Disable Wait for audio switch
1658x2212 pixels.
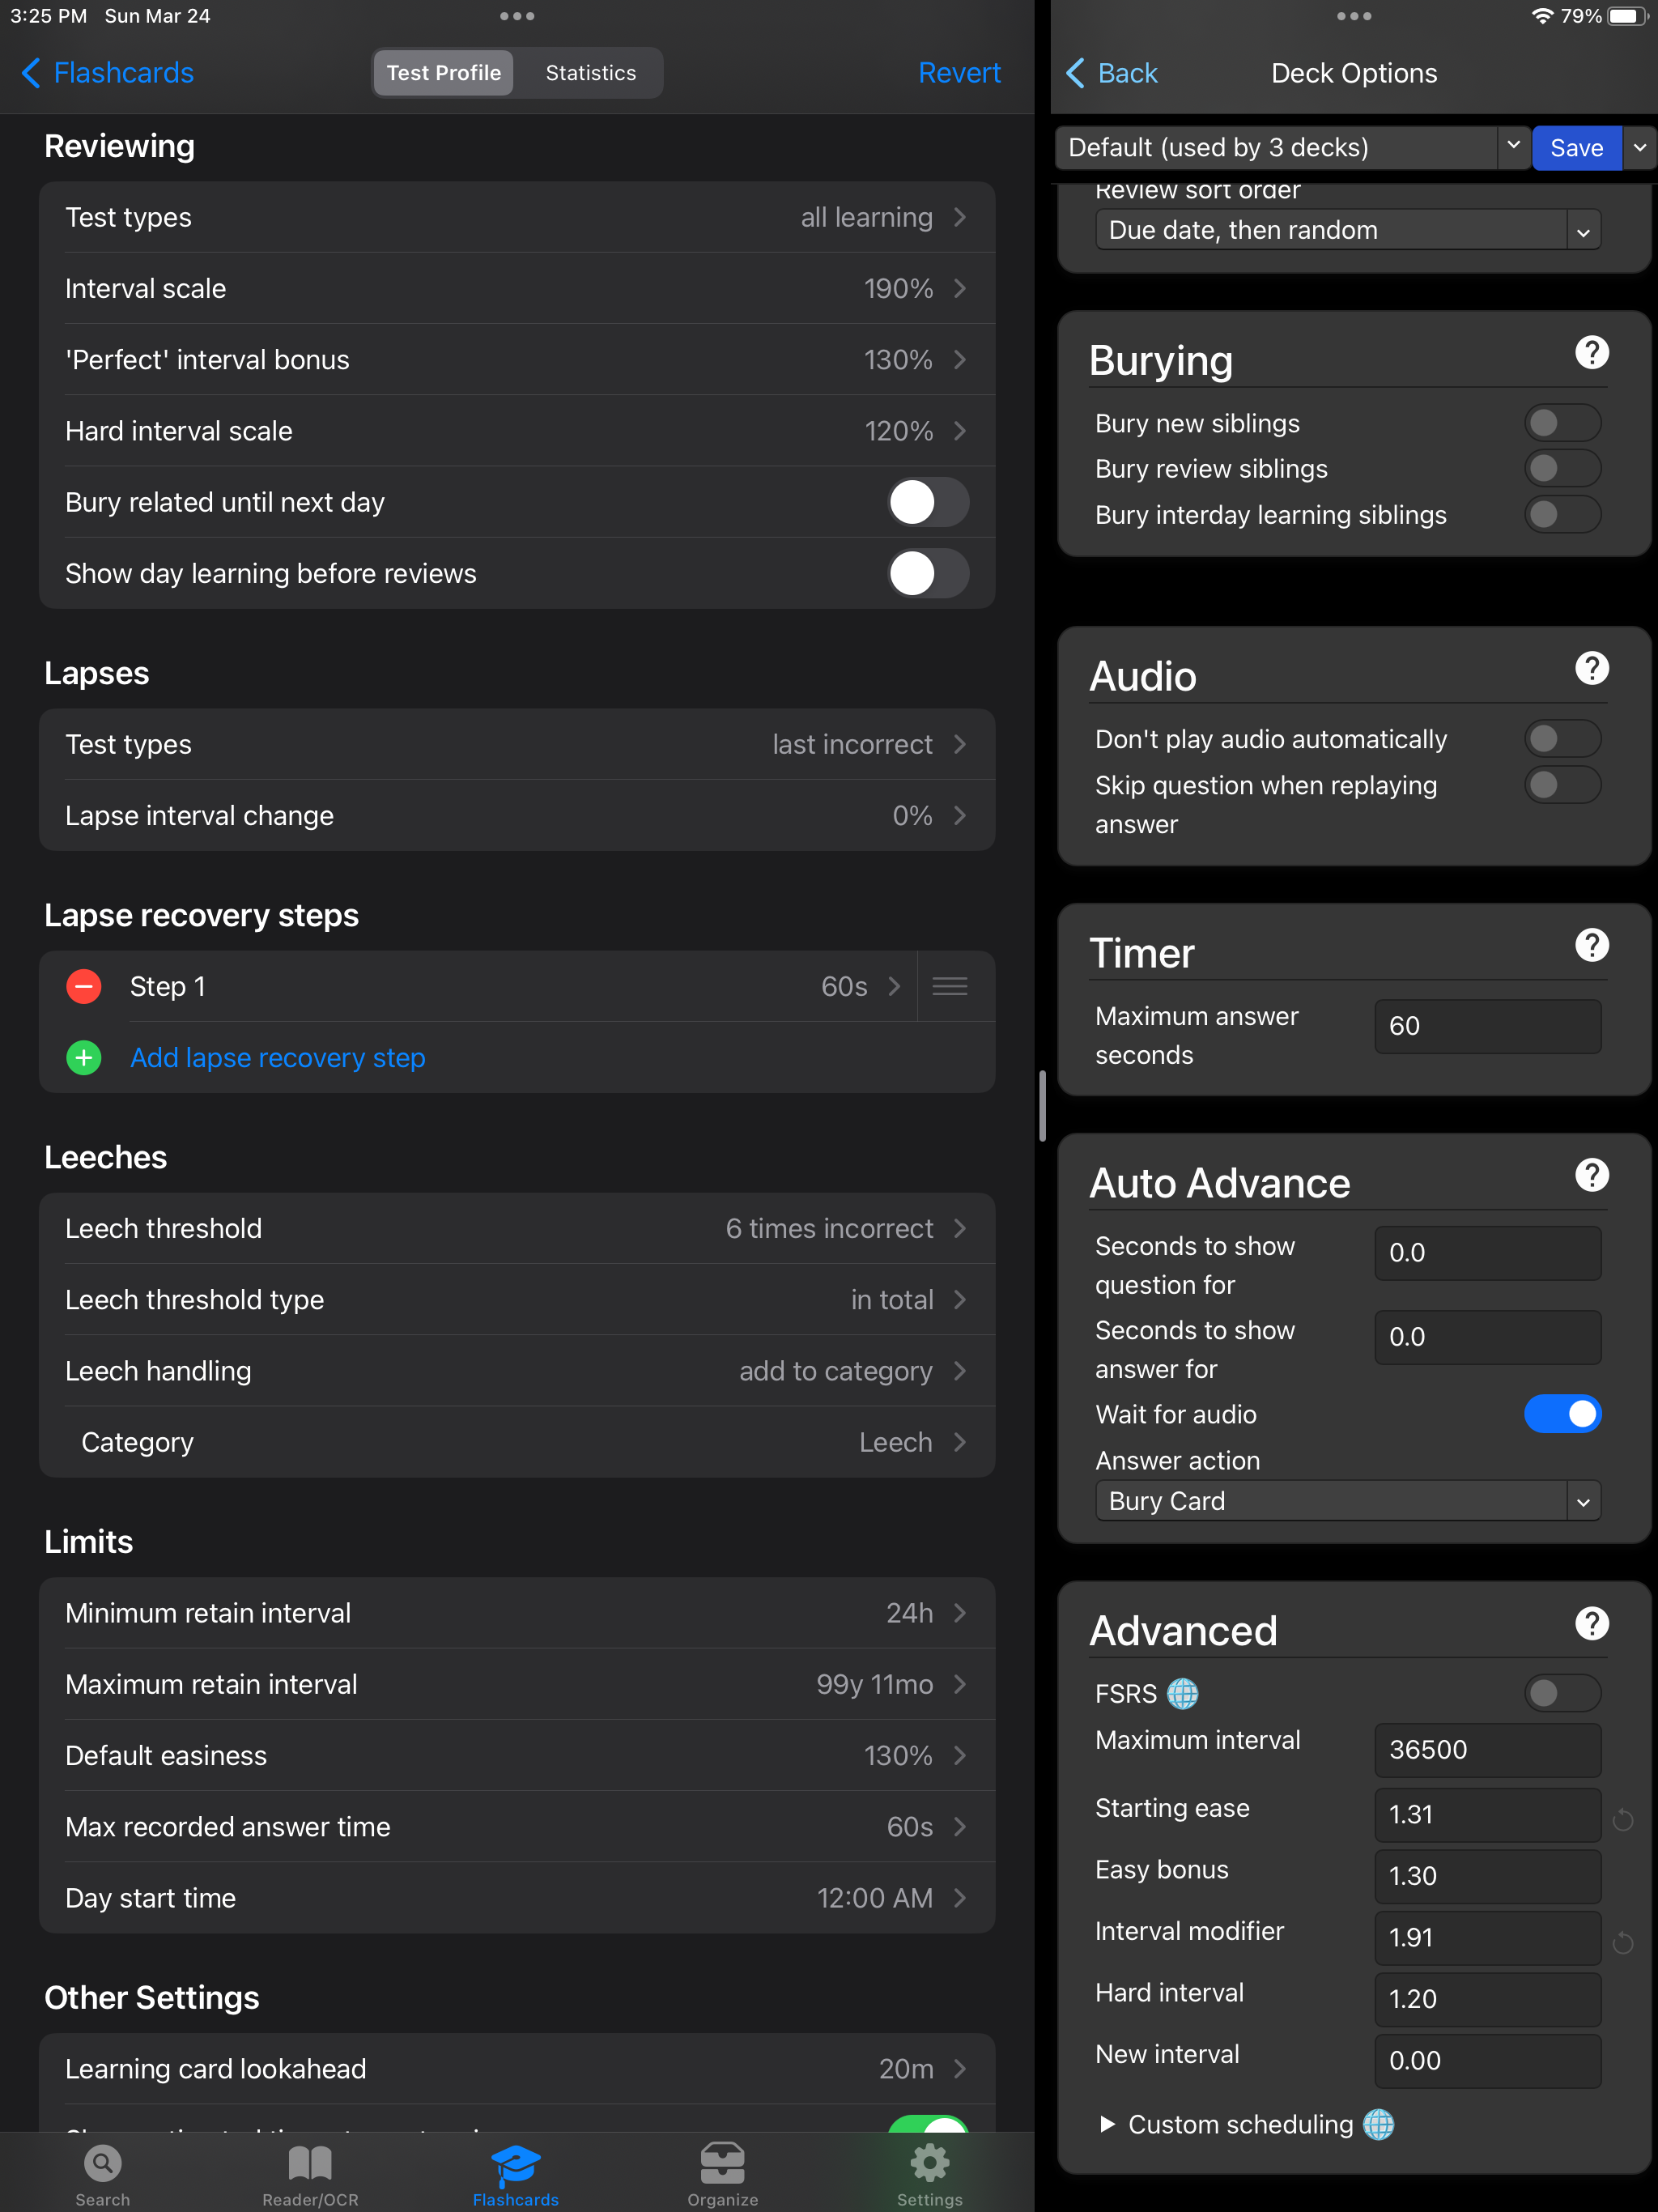pos(1562,1414)
